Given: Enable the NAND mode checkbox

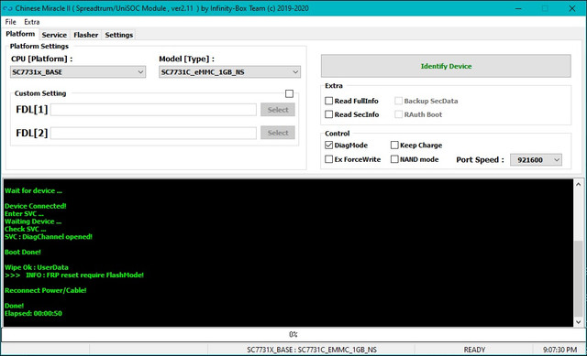Looking at the screenshot, I should (x=394, y=159).
